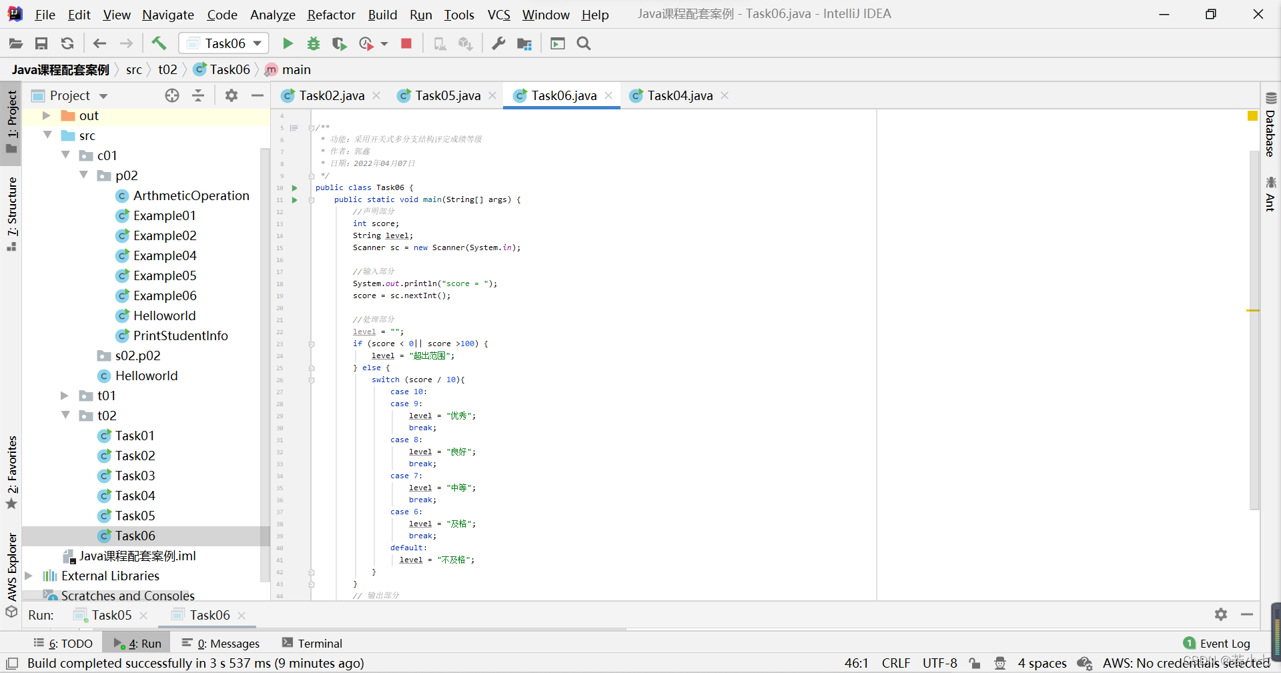
Task: Toggle the Terminal tool window
Action: tap(312, 643)
